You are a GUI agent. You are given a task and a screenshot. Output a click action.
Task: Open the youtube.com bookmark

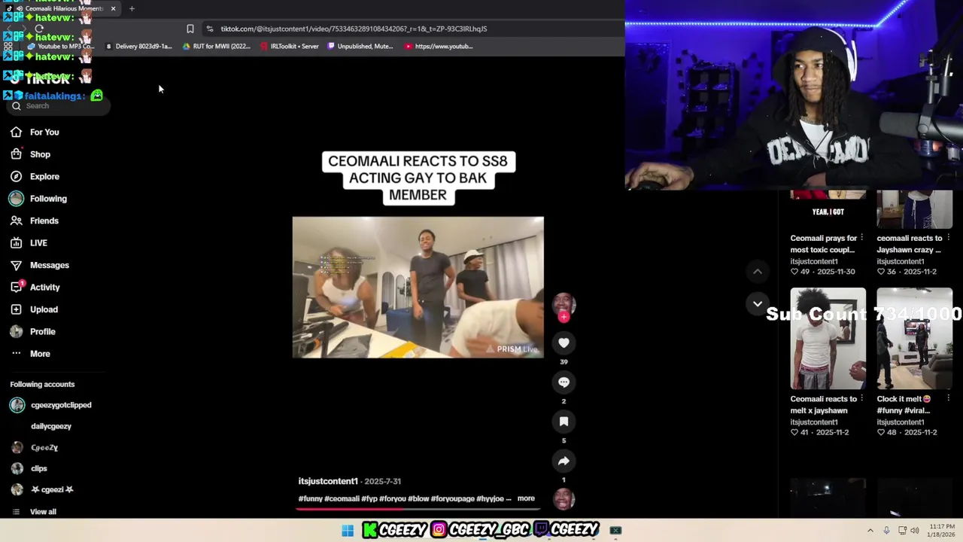[439, 46]
